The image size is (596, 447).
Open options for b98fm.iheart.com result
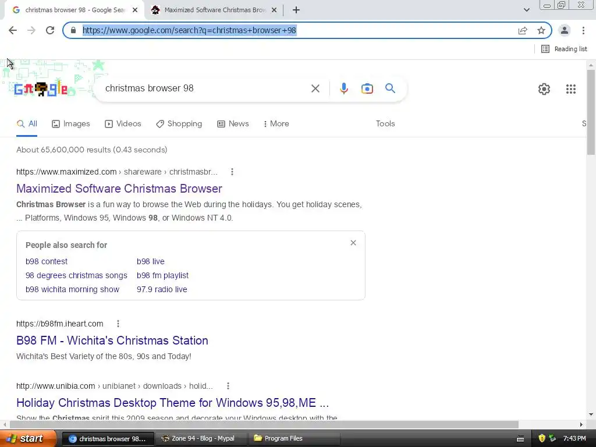click(118, 324)
